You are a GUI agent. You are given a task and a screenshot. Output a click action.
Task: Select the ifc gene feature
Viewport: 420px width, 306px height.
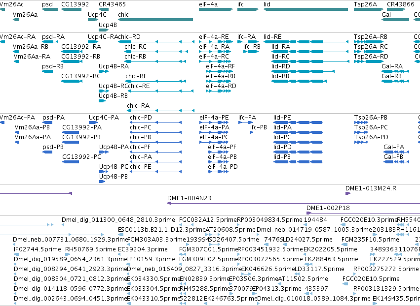(248, 9)
